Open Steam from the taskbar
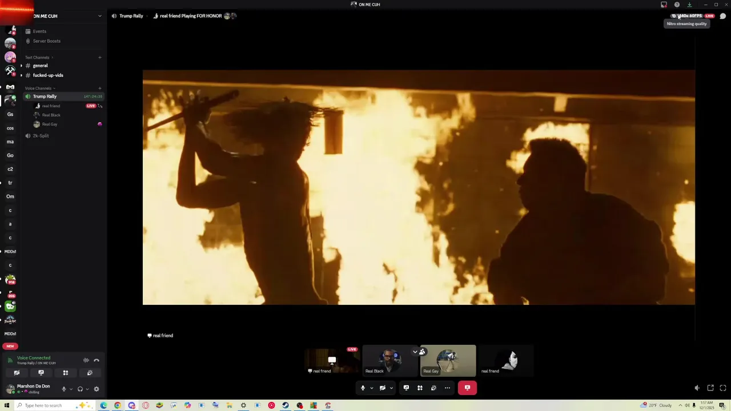The width and height of the screenshot is (731, 411). tap(286, 406)
